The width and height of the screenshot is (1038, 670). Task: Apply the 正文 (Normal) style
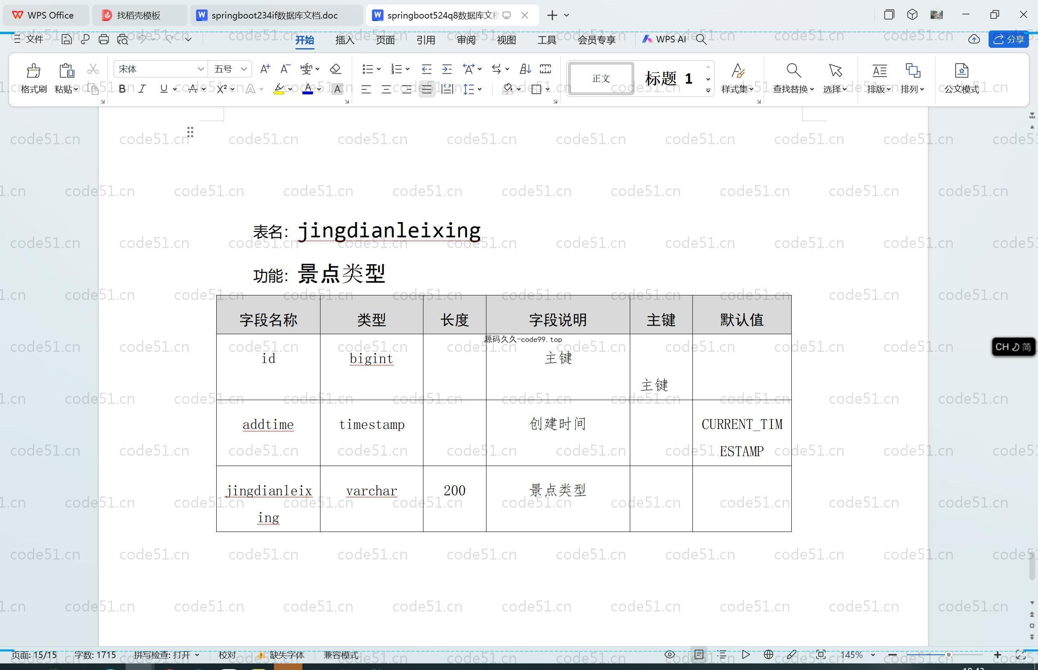(x=601, y=79)
